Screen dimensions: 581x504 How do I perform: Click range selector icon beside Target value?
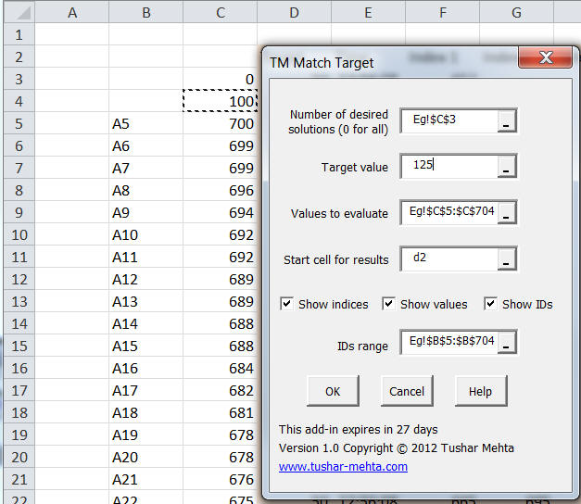(505, 167)
